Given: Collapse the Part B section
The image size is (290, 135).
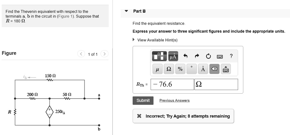Looking at the screenshot, I should (x=126, y=11).
